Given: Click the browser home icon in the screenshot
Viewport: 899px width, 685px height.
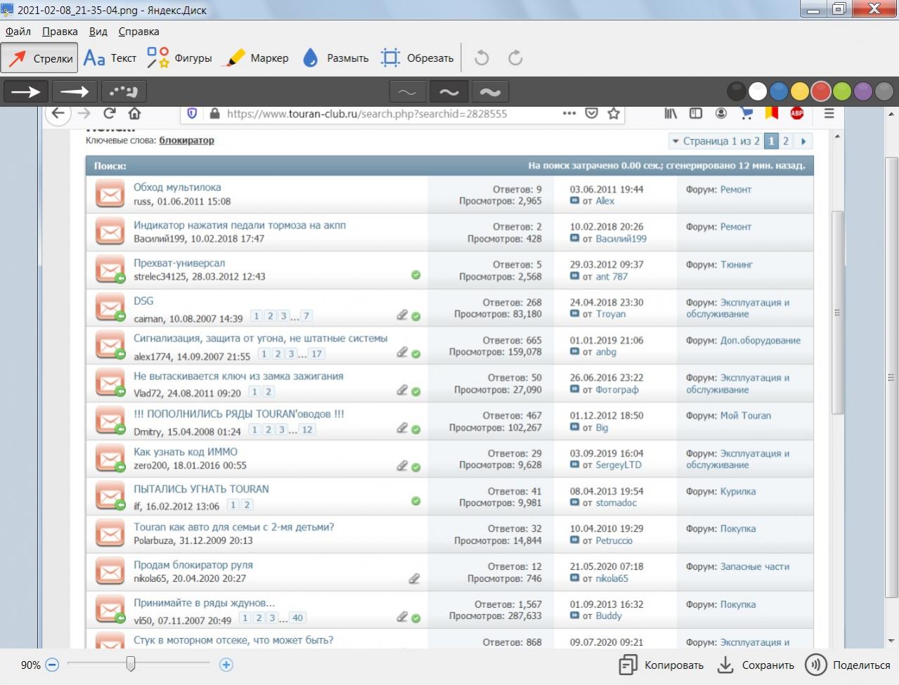Looking at the screenshot, I should point(134,113).
